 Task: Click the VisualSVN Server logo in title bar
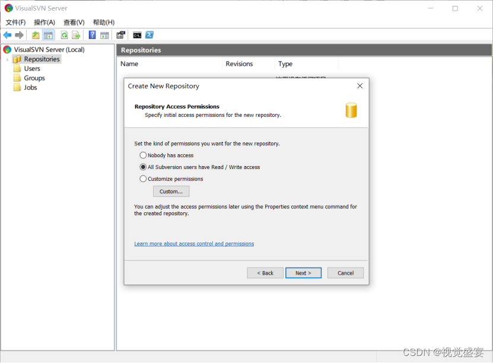click(9, 8)
